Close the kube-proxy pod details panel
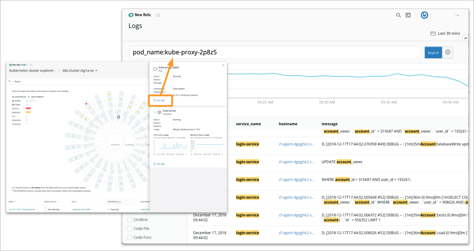 pyautogui.click(x=223, y=65)
